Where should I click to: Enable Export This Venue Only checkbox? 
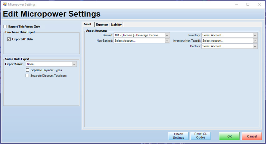pos(5,27)
